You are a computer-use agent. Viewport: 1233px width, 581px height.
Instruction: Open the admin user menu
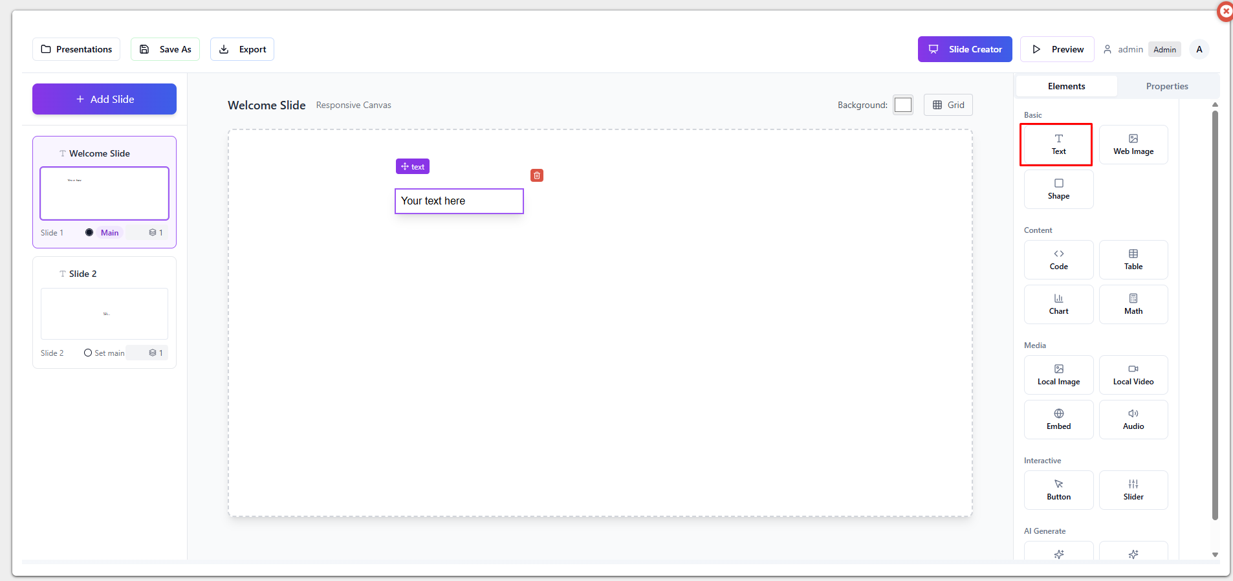pos(1198,49)
